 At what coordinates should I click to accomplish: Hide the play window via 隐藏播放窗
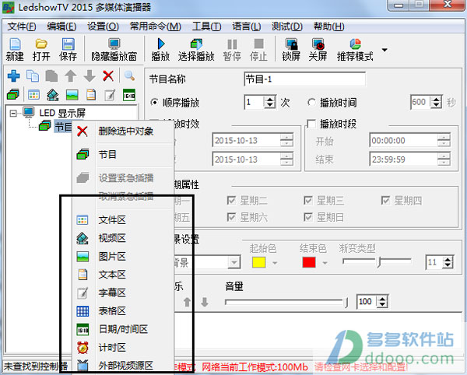114,50
